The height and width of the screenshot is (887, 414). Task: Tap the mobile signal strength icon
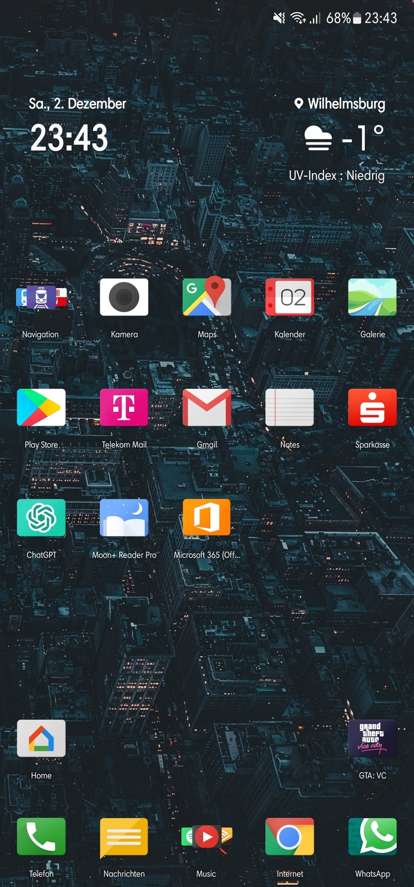pyautogui.click(x=315, y=18)
